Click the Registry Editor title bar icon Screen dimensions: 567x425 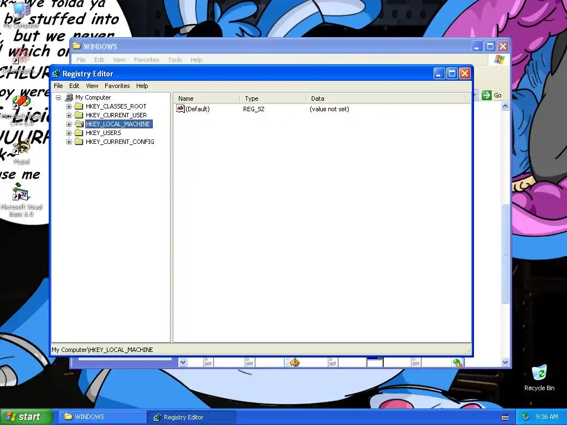coord(56,74)
